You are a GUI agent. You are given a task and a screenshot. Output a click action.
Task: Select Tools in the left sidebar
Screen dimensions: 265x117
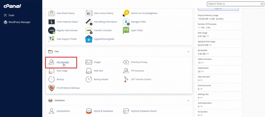point(11,15)
